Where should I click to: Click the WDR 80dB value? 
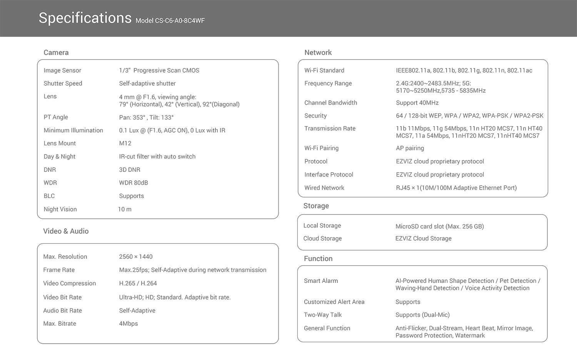(x=133, y=183)
